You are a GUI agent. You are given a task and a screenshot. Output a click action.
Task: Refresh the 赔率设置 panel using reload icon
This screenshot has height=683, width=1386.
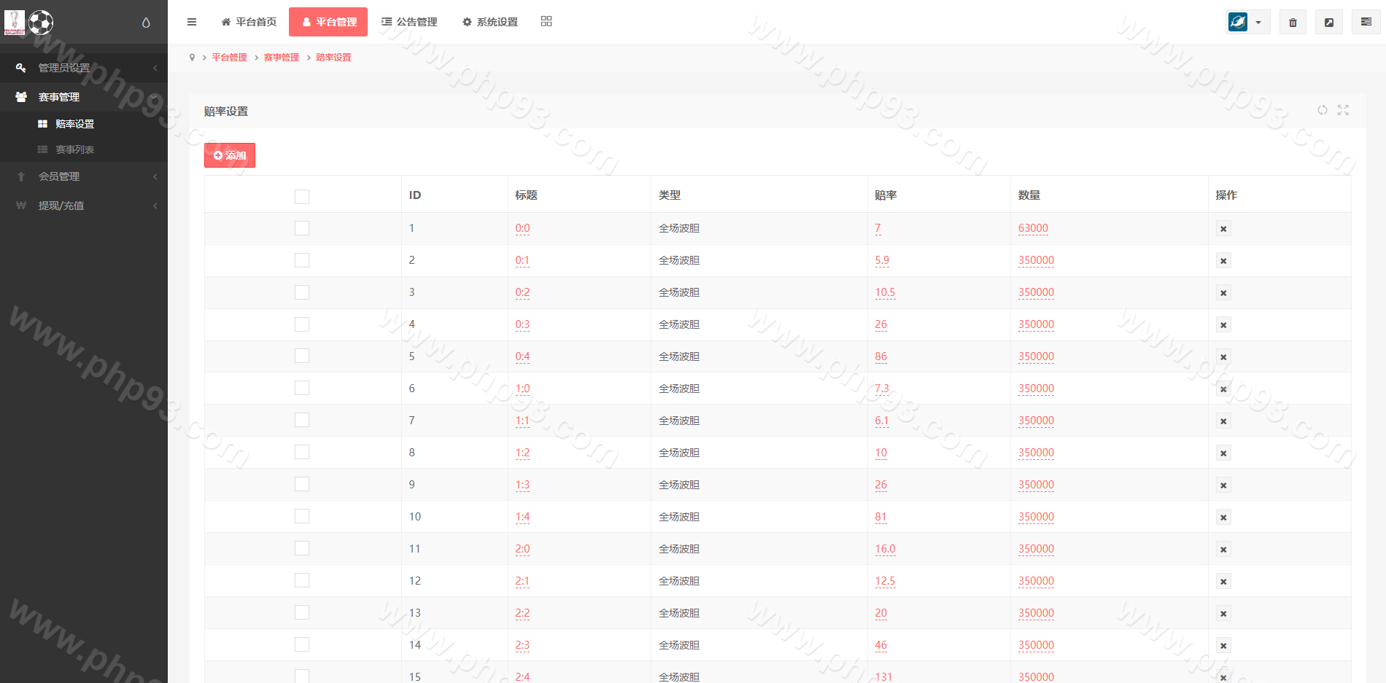(x=1323, y=110)
